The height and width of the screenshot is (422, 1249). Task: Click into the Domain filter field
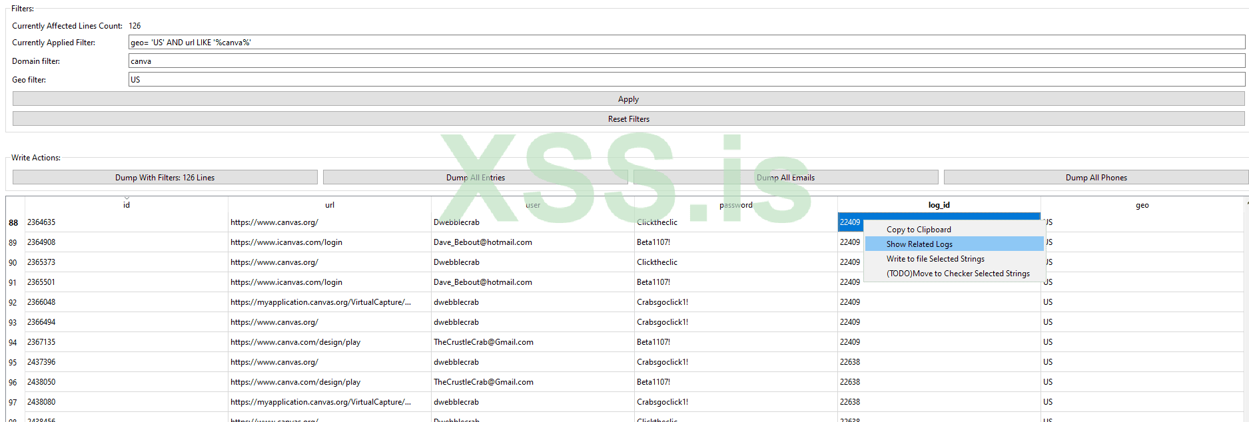686,61
